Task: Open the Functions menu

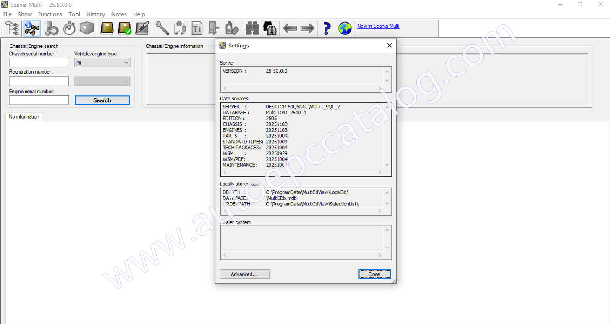Action: click(50, 14)
